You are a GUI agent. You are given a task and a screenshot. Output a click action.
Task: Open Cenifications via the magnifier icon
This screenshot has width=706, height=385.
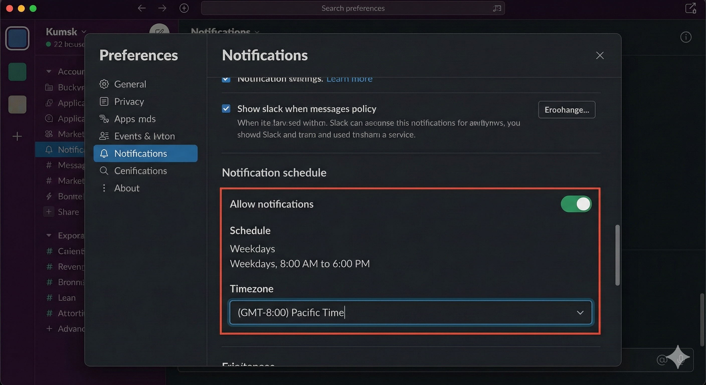104,171
